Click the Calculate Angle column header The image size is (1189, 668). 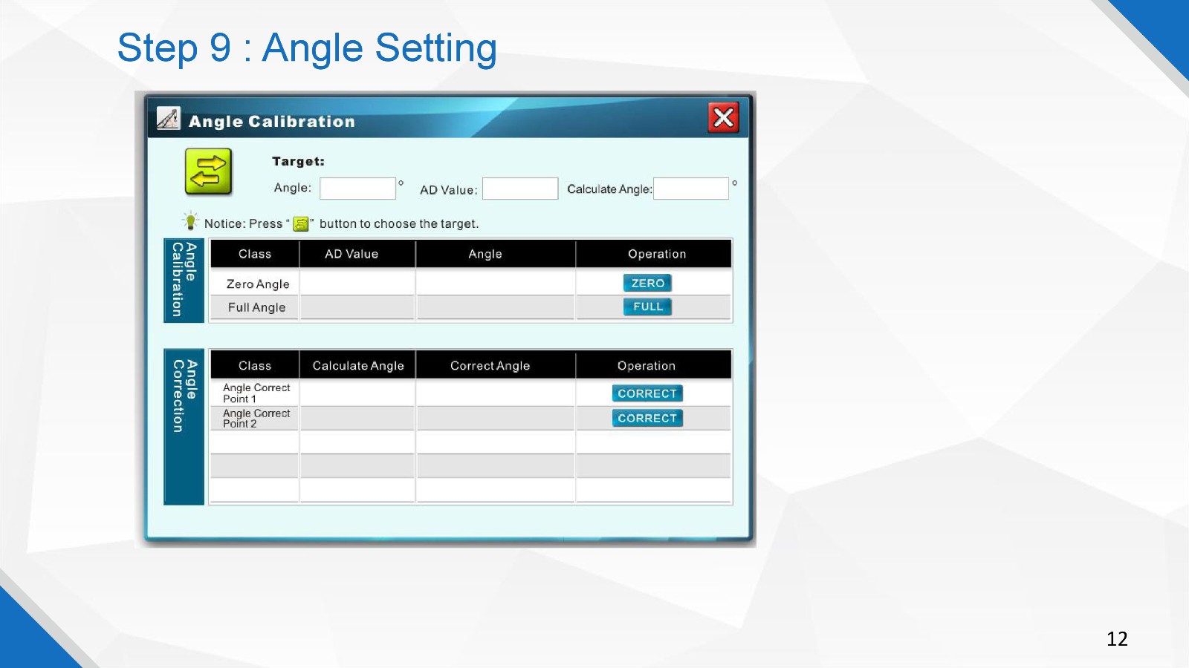click(358, 365)
